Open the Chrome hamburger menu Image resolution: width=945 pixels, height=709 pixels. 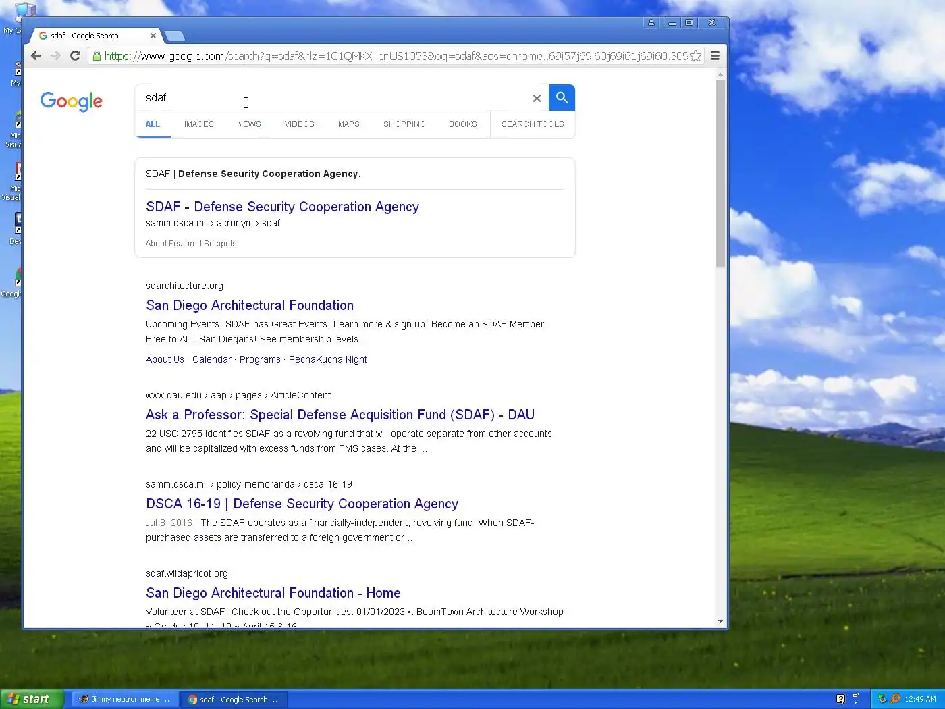point(715,56)
